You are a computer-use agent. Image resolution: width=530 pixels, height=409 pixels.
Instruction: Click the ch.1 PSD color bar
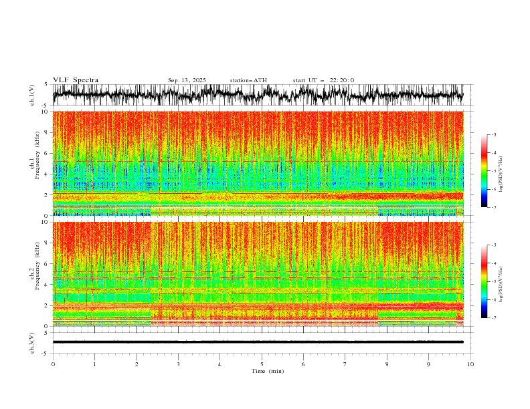484,171
